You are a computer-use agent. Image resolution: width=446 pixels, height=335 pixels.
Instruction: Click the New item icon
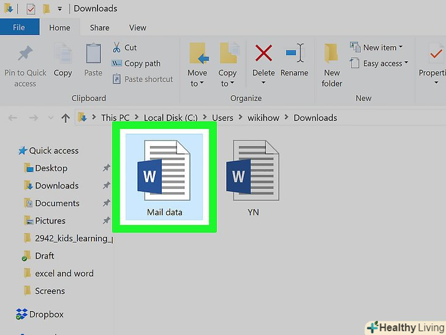click(355, 47)
